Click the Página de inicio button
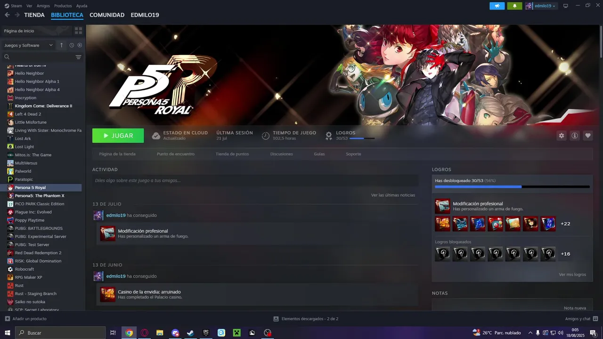The width and height of the screenshot is (603, 339). (x=37, y=31)
